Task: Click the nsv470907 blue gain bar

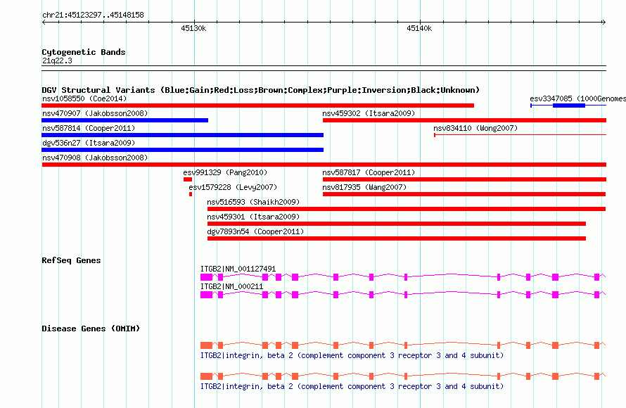Action: coord(124,120)
